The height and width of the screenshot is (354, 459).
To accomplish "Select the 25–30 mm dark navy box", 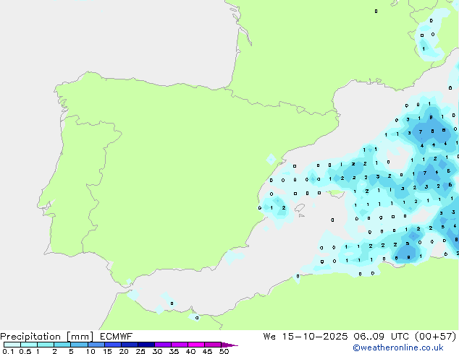I will pos(146,345).
